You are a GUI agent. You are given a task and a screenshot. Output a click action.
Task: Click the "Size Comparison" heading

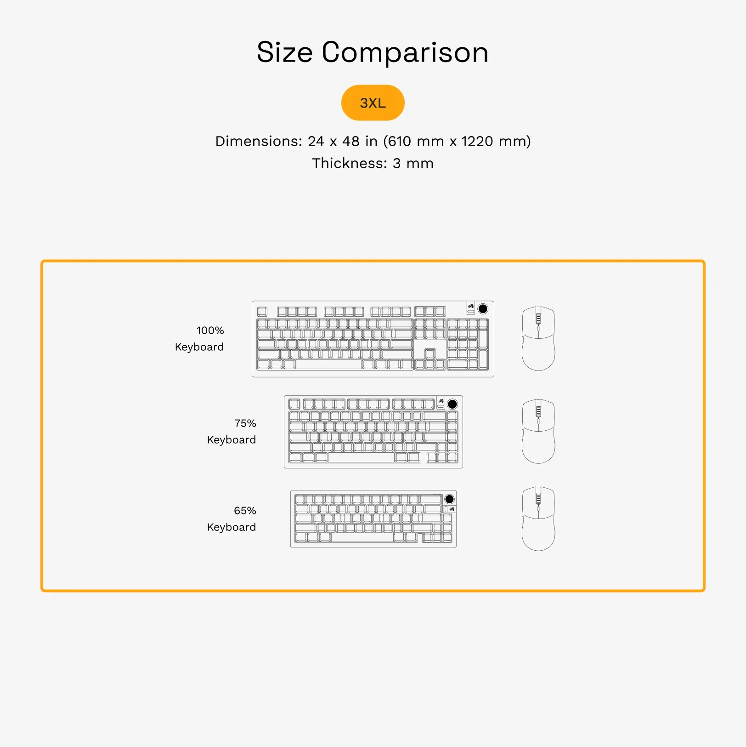373,52
